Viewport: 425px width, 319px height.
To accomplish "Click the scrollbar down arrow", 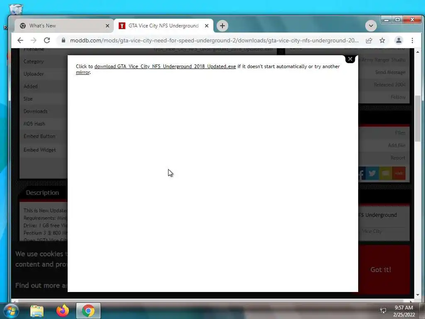I will (x=418, y=295).
